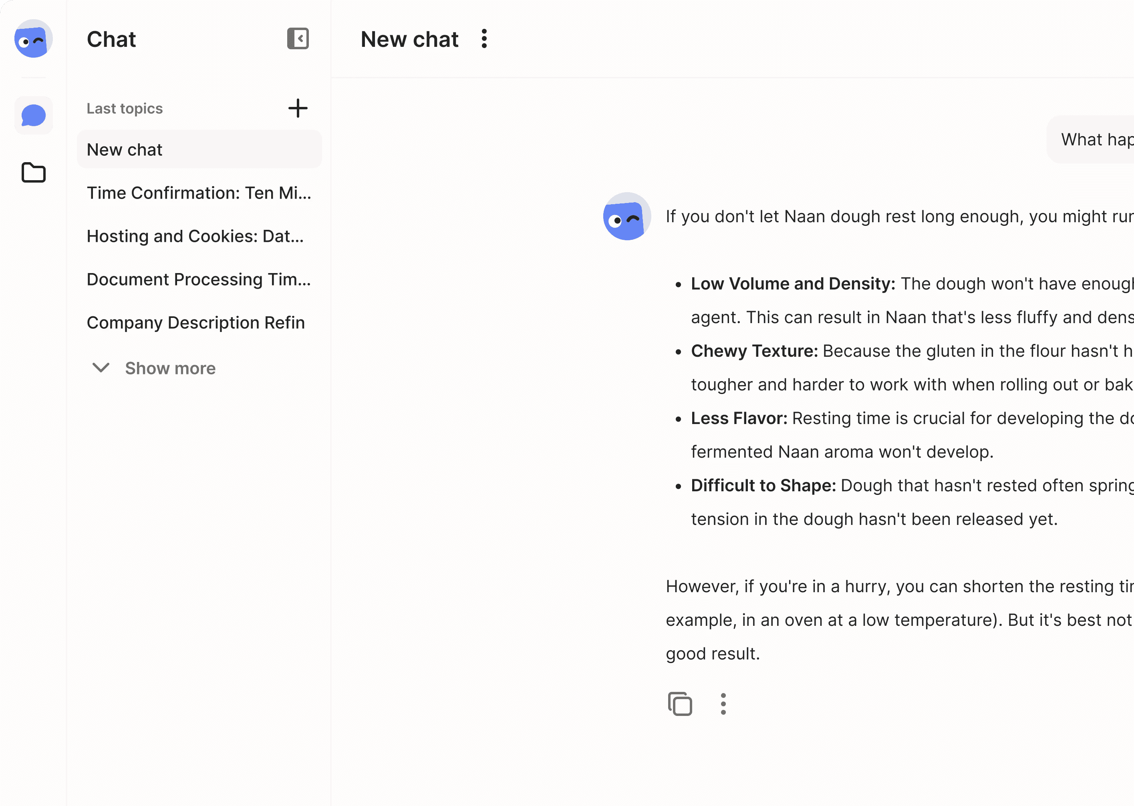Screen dimensions: 1134x806
Task: Open the chat bubble icon in sidebar
Action: [33, 115]
